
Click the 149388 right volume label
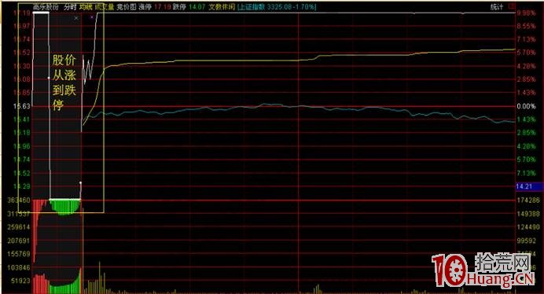(x=528, y=214)
